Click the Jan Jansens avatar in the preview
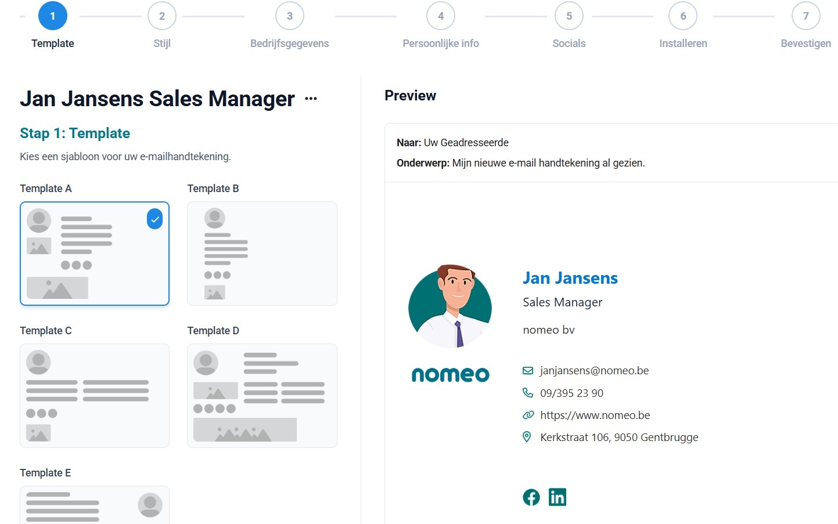838x524 pixels. pyautogui.click(x=450, y=306)
